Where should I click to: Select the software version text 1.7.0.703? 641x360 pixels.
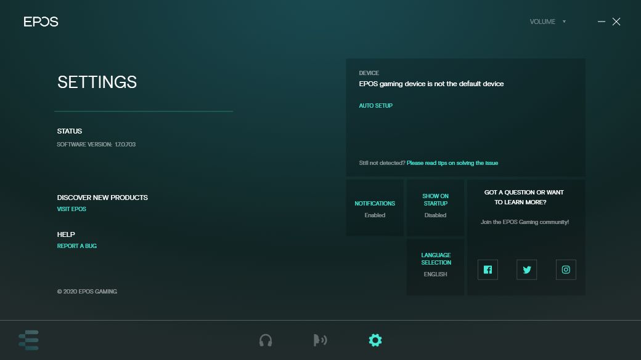[x=125, y=145]
